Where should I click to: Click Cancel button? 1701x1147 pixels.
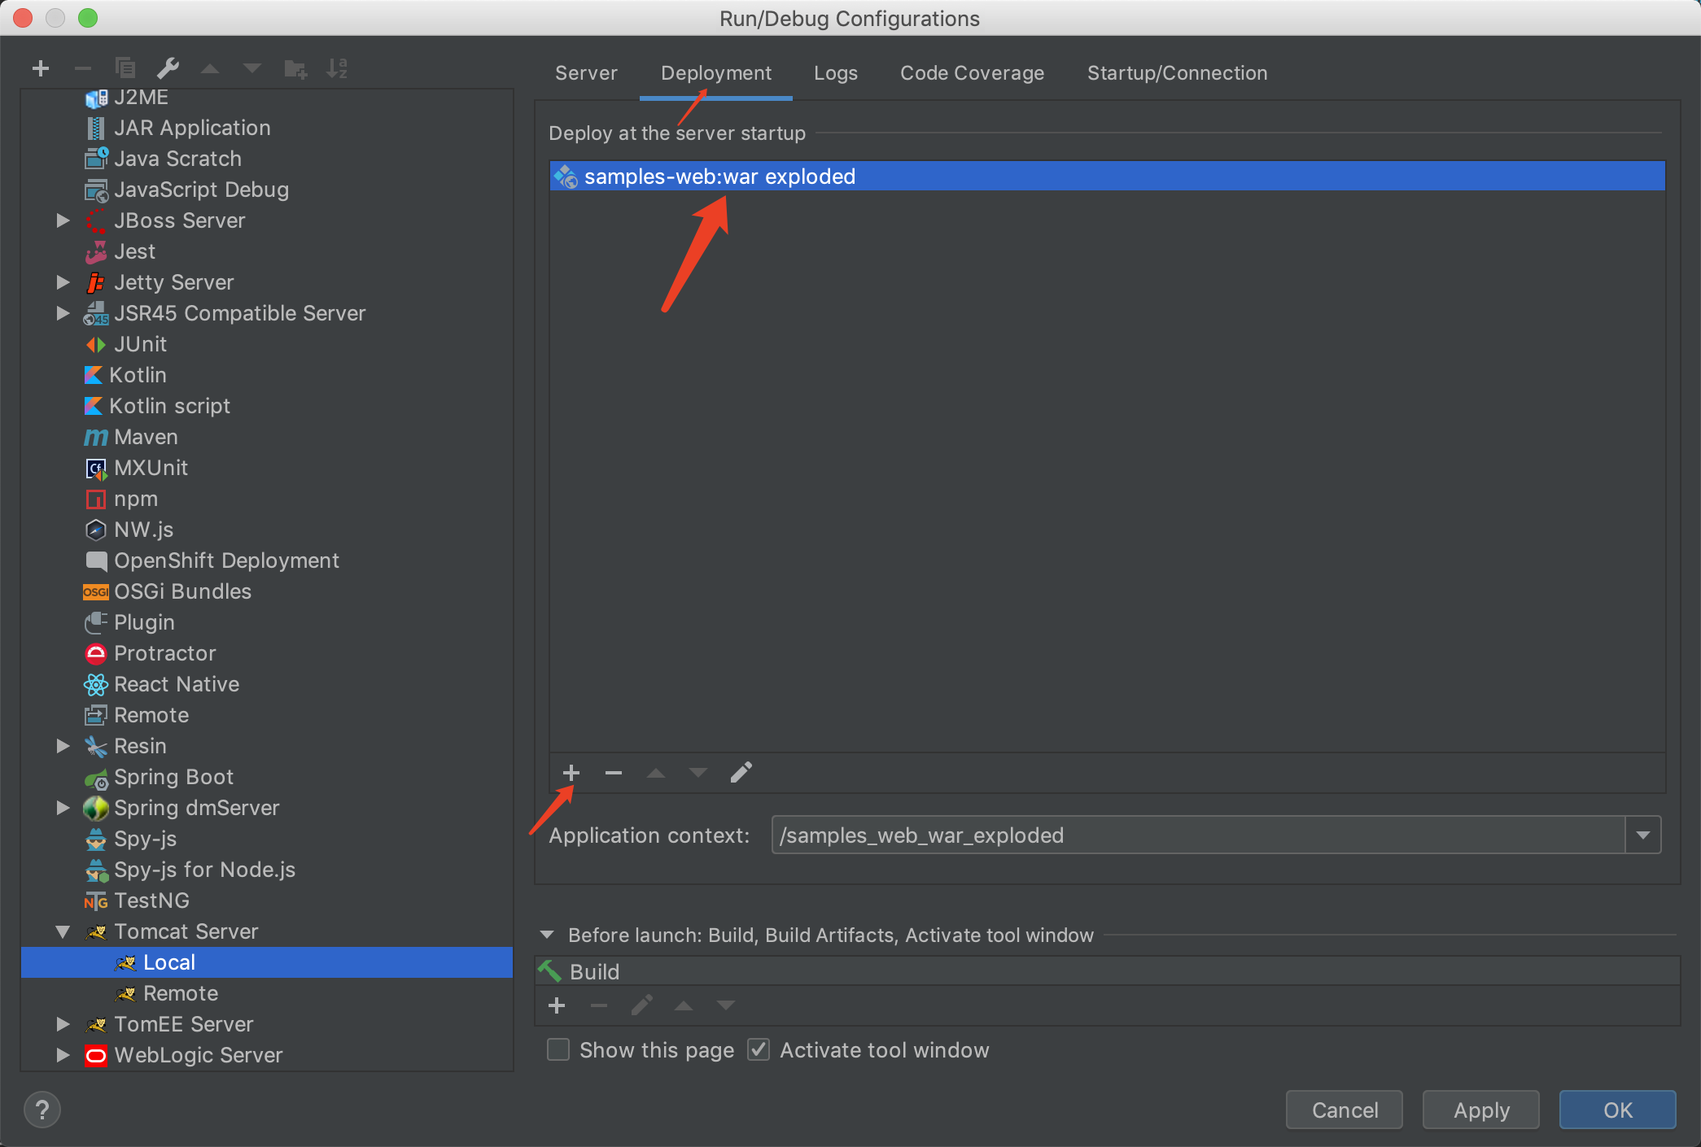tap(1345, 1110)
